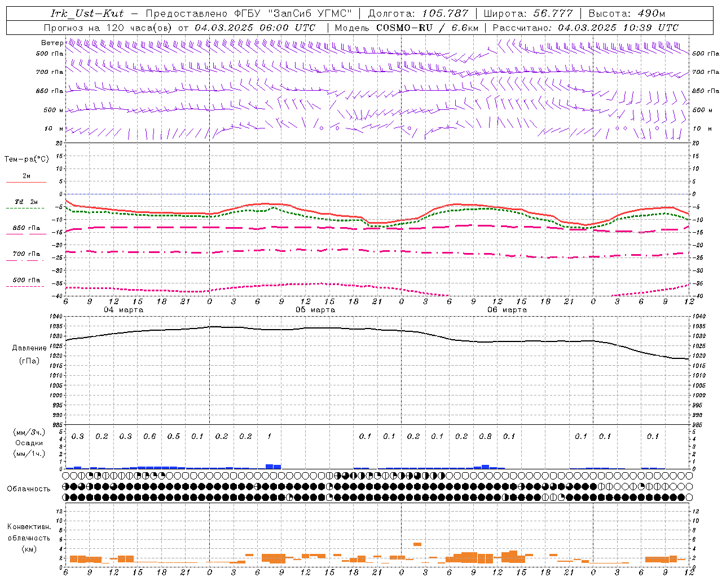The image size is (722, 577).
Task: Click the precipitation value '0.8'
Action: (x=485, y=437)
